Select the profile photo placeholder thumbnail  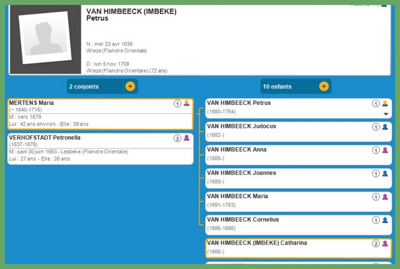pos(44,40)
